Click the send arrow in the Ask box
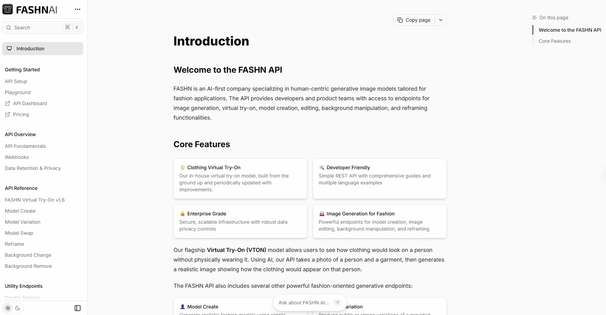 click(337, 303)
